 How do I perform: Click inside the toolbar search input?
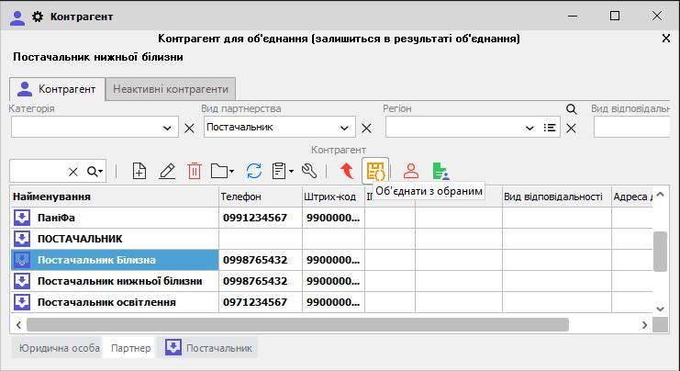(x=39, y=172)
